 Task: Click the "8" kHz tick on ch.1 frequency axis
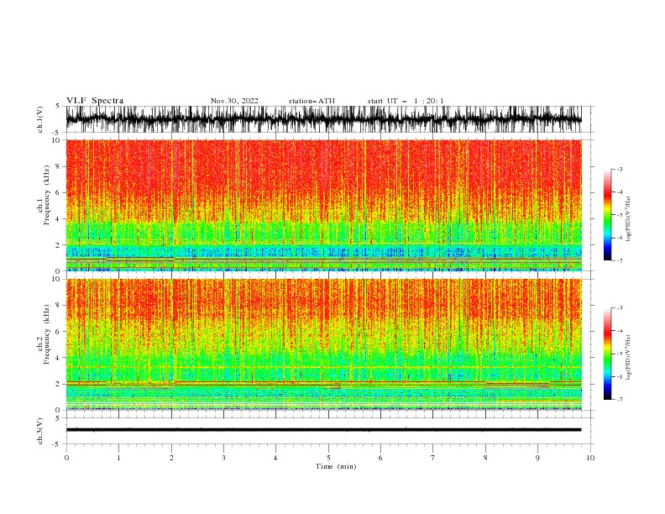tap(59, 166)
